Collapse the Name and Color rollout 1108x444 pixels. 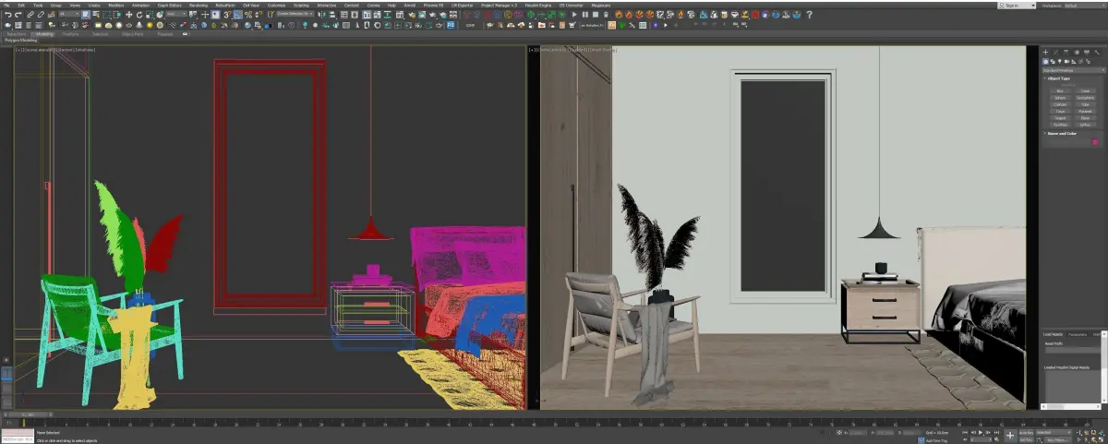[x=1062, y=133]
